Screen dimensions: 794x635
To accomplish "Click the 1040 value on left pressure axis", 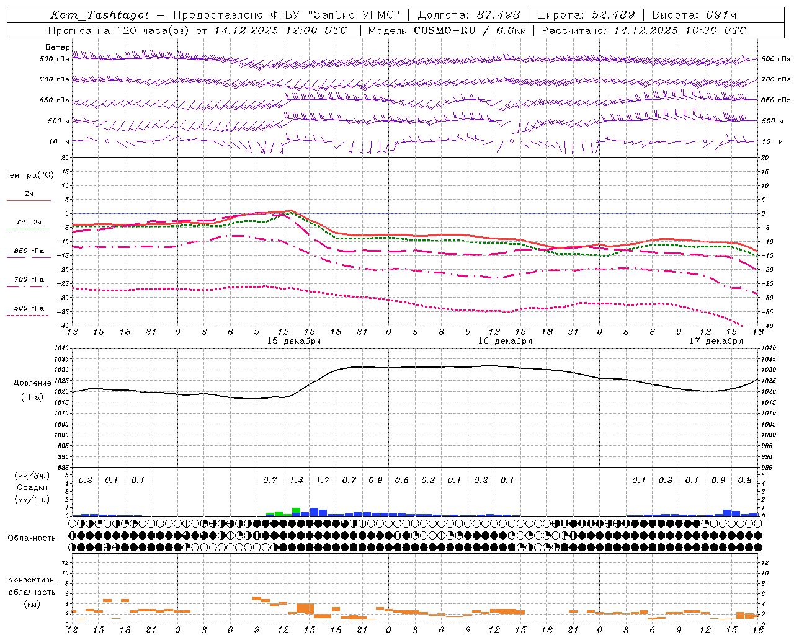I will (x=62, y=349).
